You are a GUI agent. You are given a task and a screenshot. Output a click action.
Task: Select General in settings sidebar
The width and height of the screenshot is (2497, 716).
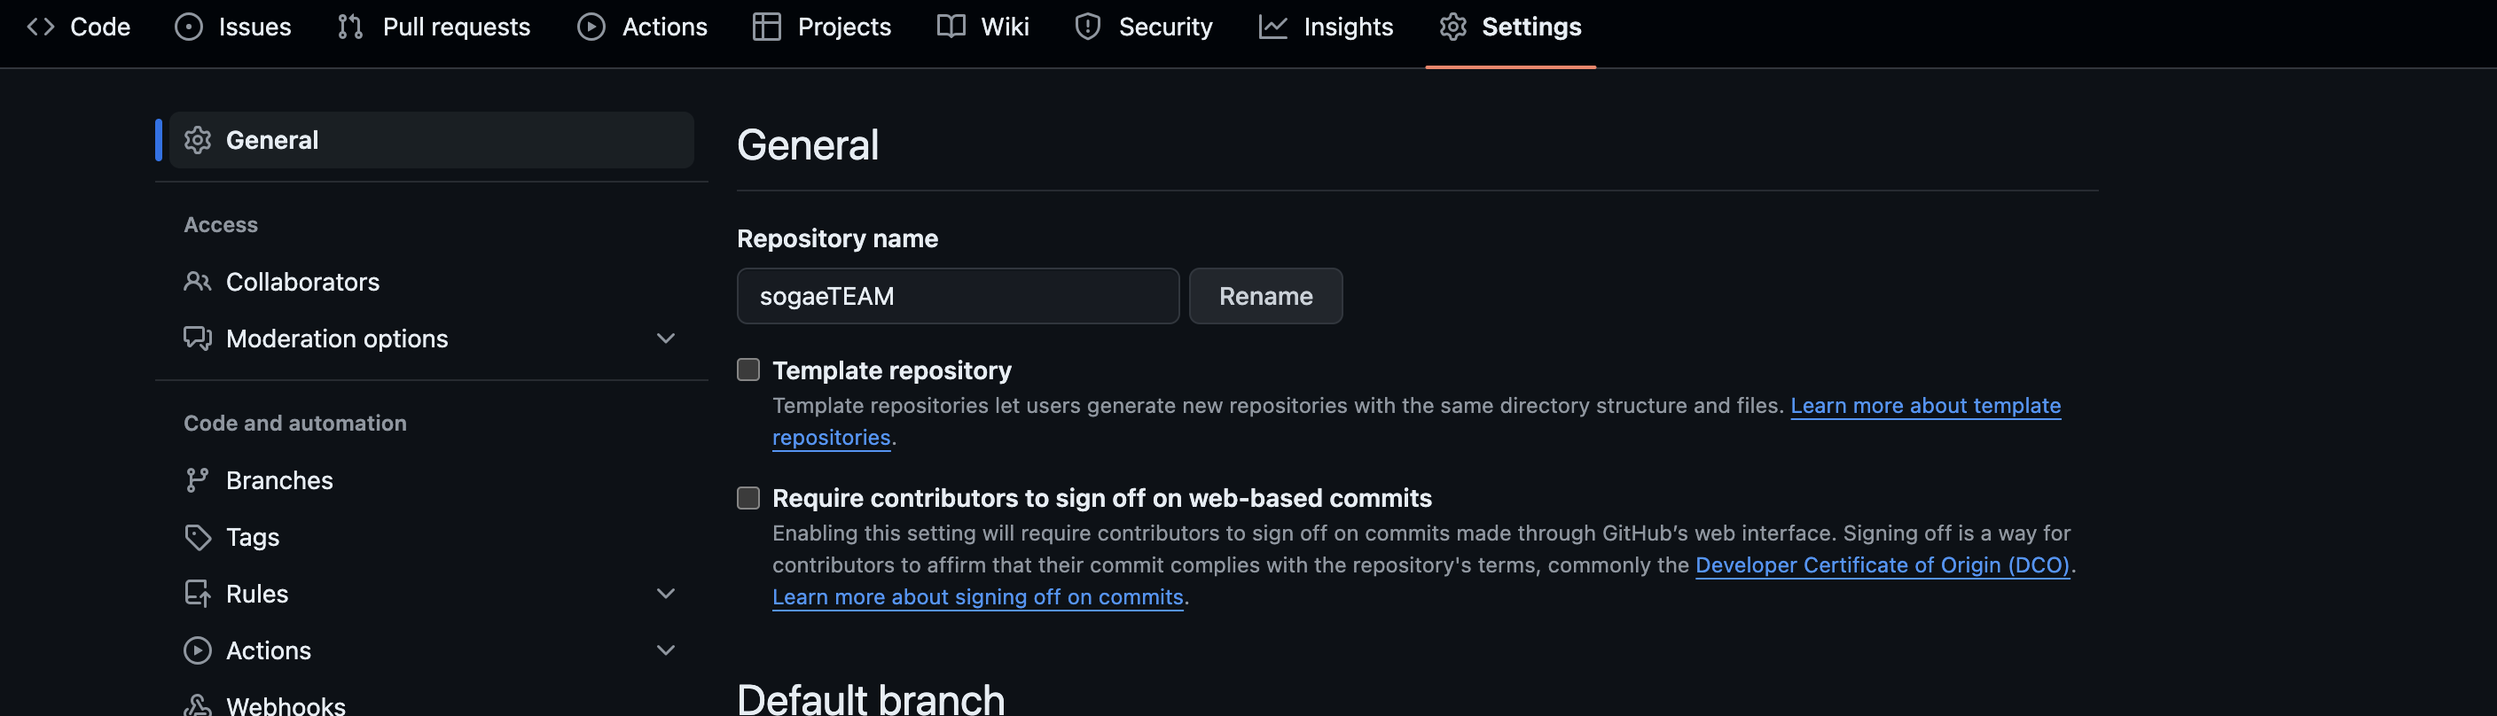(x=431, y=139)
